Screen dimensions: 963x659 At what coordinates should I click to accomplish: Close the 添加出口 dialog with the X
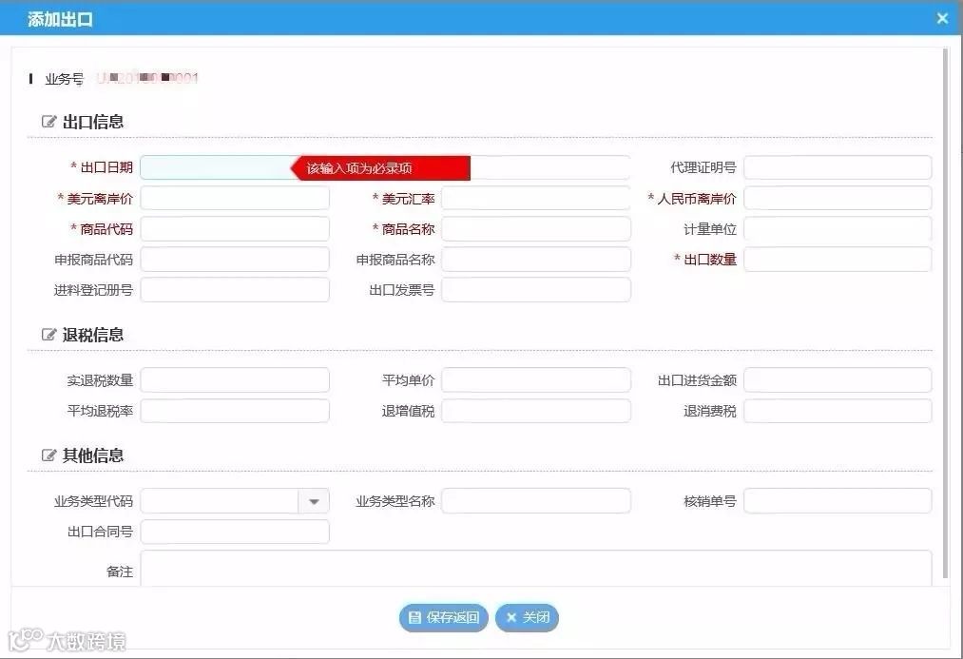pos(942,18)
